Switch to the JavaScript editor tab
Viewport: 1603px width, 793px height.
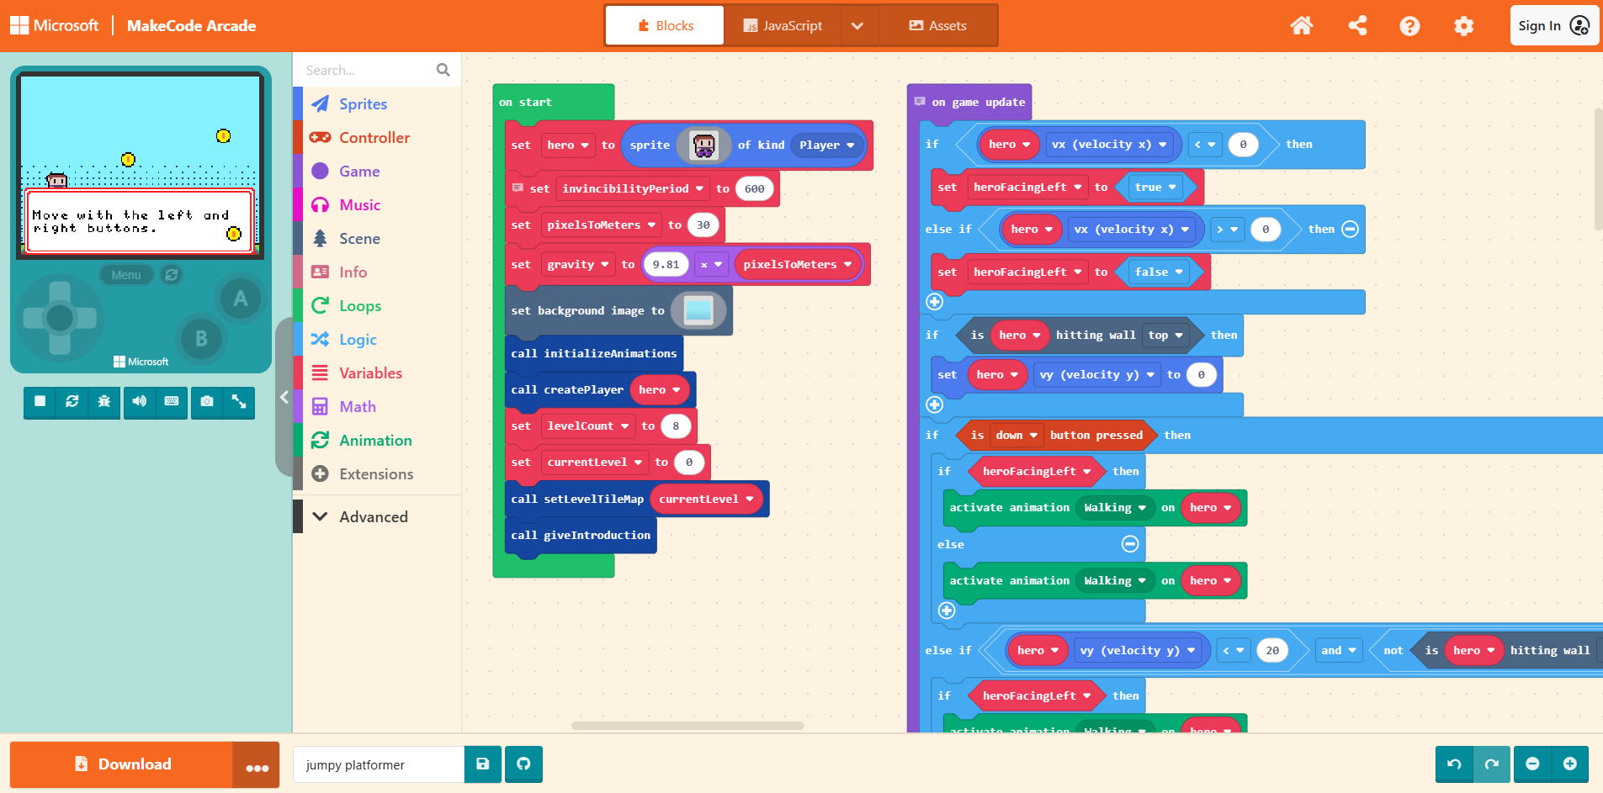pos(782,25)
